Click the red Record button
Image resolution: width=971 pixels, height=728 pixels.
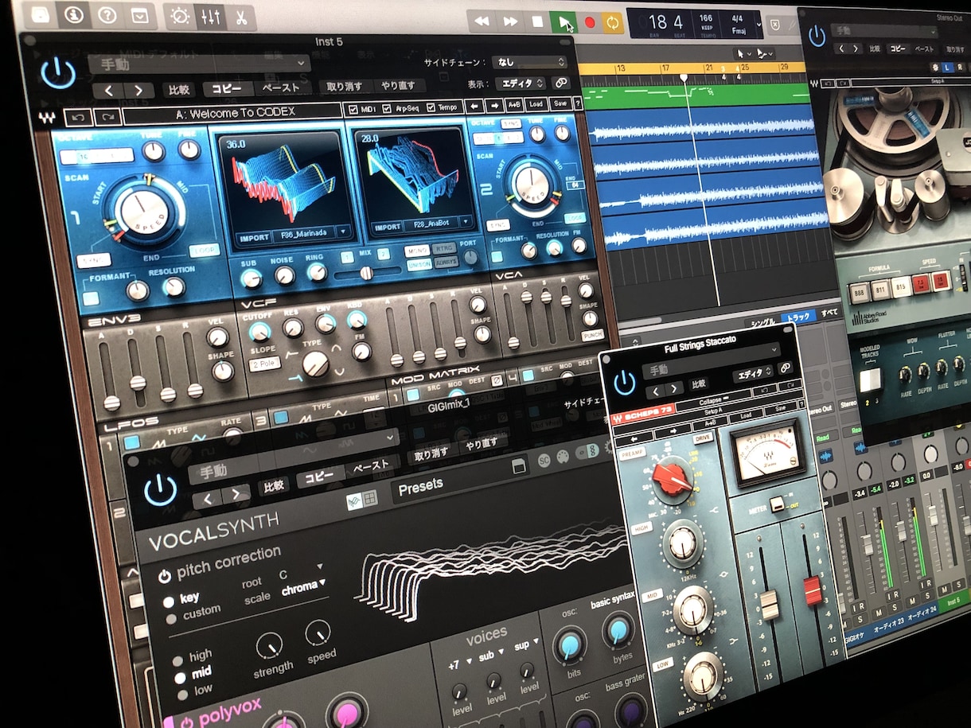pos(590,22)
